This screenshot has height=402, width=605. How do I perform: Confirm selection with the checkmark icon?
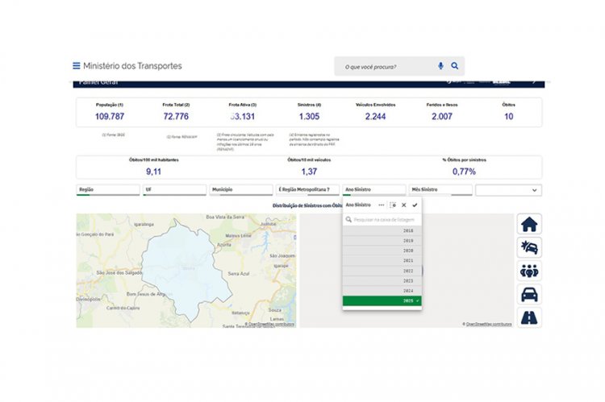click(415, 205)
